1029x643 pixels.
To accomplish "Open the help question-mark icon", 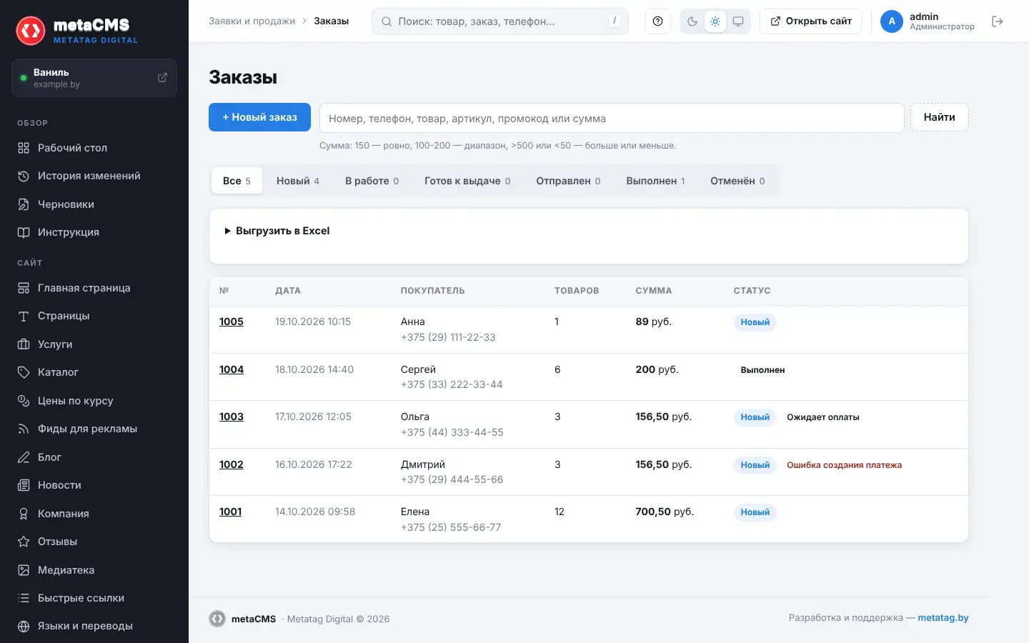I will tap(657, 21).
